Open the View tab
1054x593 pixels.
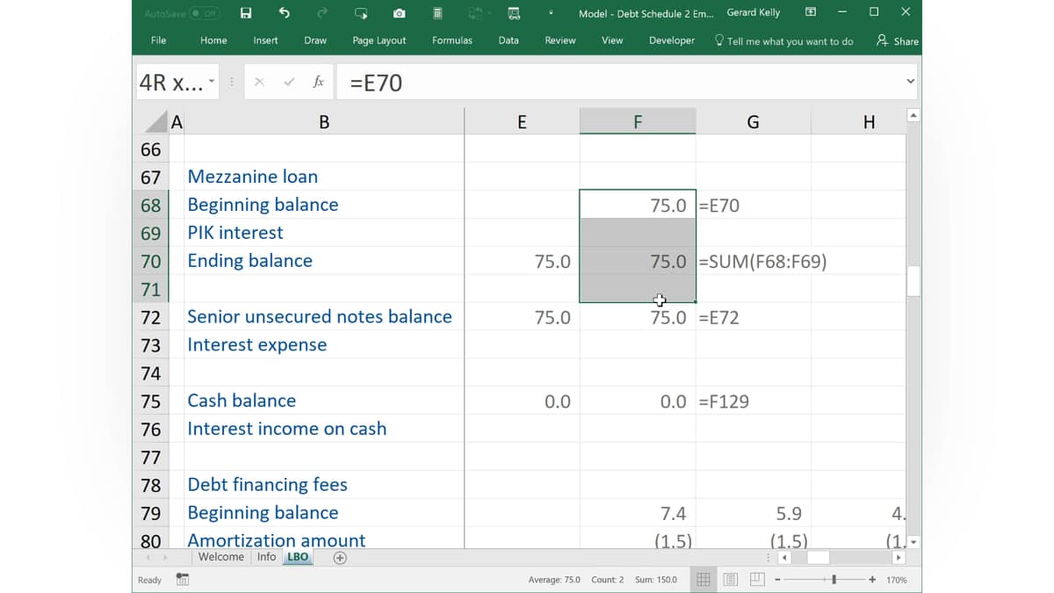point(612,40)
